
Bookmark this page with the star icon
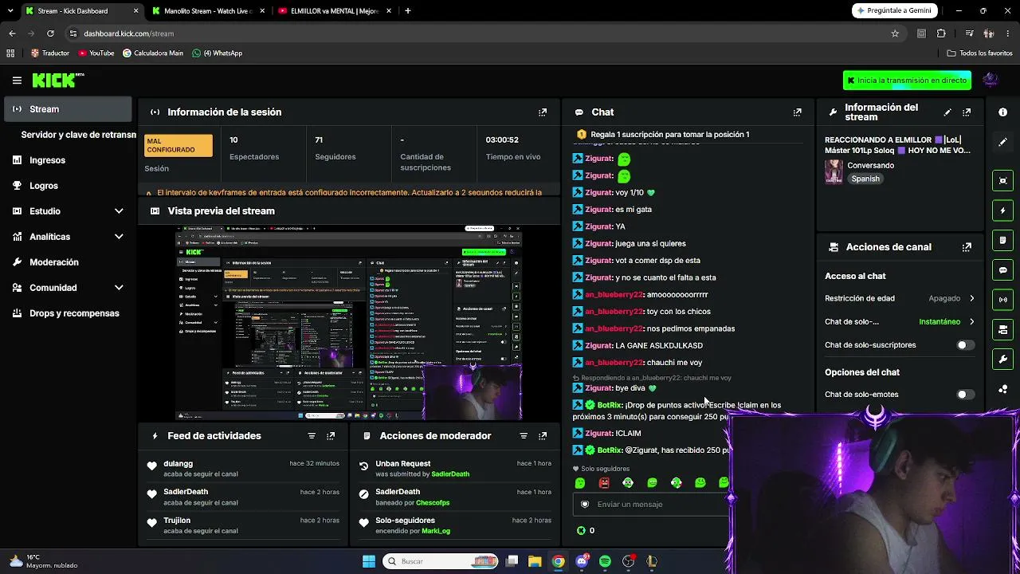point(895,33)
